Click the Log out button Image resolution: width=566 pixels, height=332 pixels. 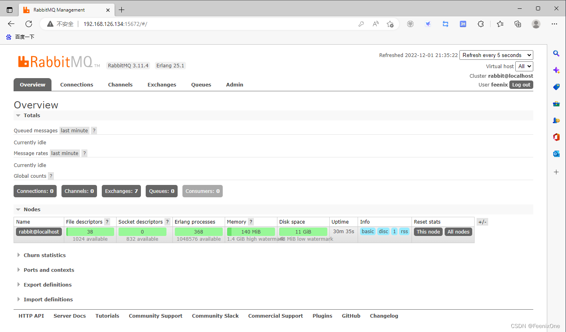click(521, 84)
